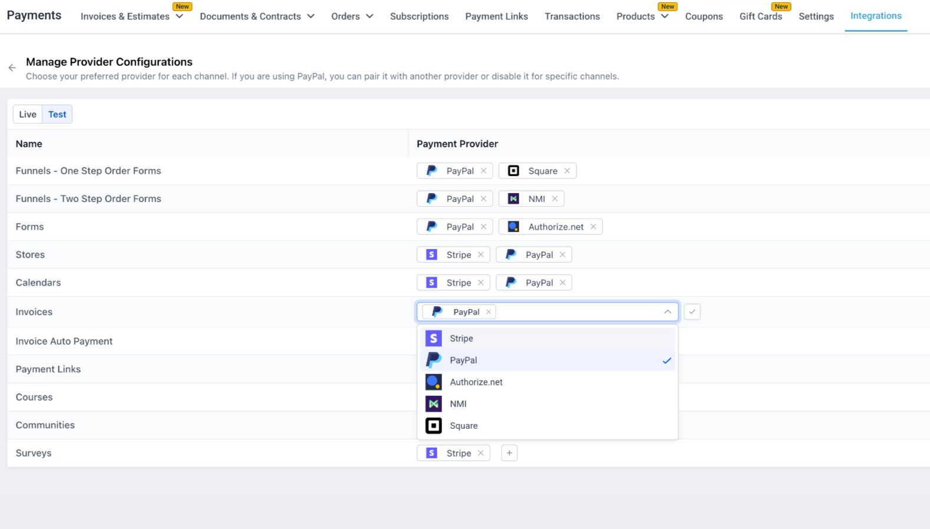Open Gift Cards tab

tap(761, 16)
